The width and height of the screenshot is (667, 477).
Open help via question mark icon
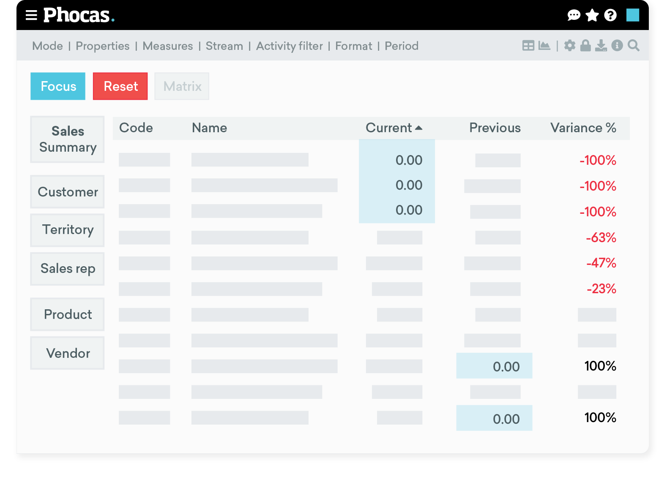point(610,16)
